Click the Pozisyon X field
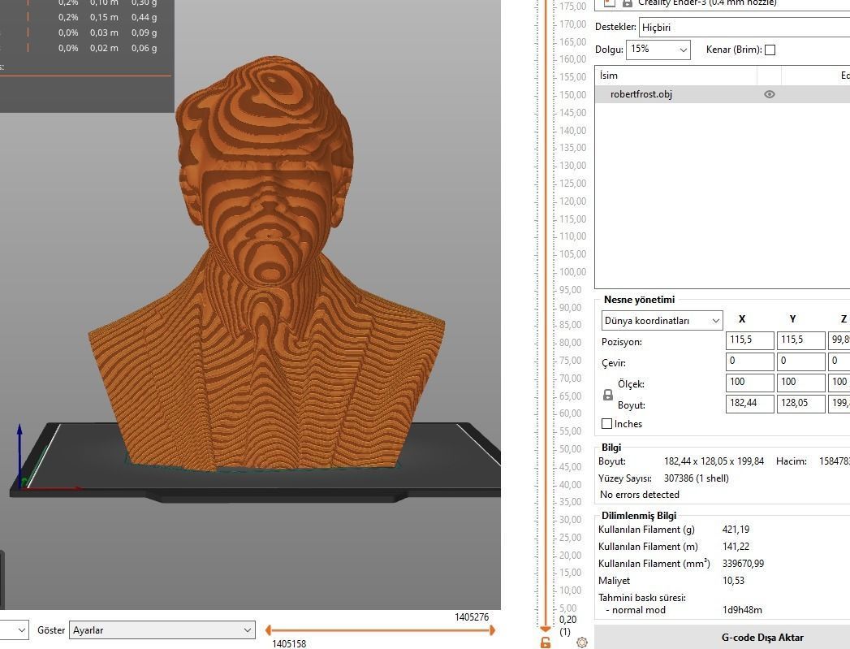Screen dimensions: 850x649 749,340
